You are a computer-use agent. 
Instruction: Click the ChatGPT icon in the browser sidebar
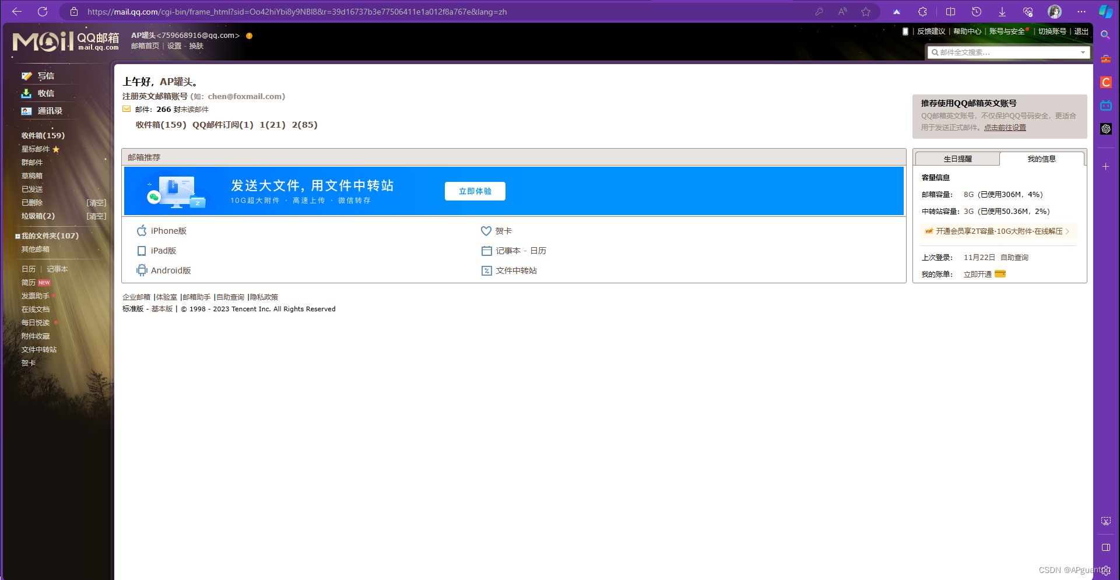coord(1106,129)
